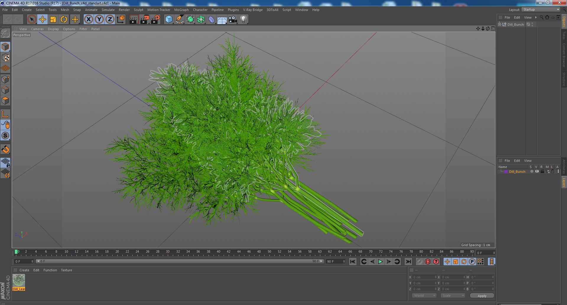Switch to Polygons mode

coord(5,101)
